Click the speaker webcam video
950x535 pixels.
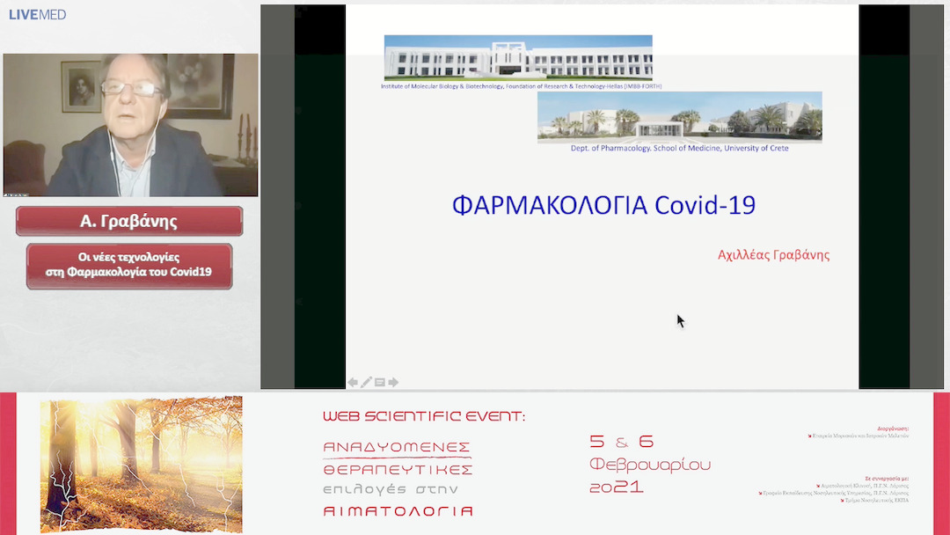(x=130, y=125)
